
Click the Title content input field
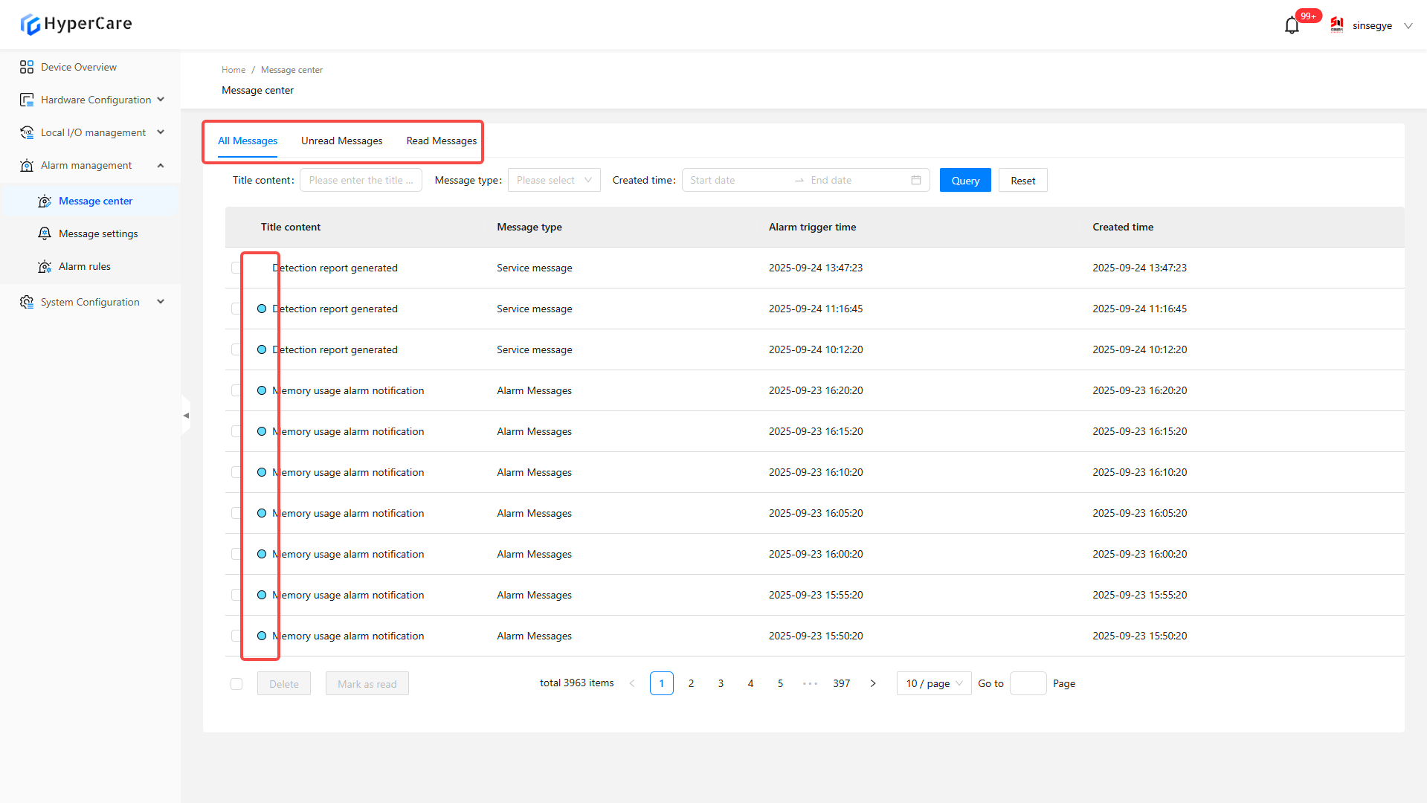coord(361,180)
